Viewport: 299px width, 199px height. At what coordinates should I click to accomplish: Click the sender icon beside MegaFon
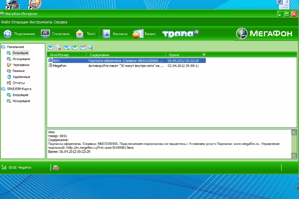tap(50, 66)
